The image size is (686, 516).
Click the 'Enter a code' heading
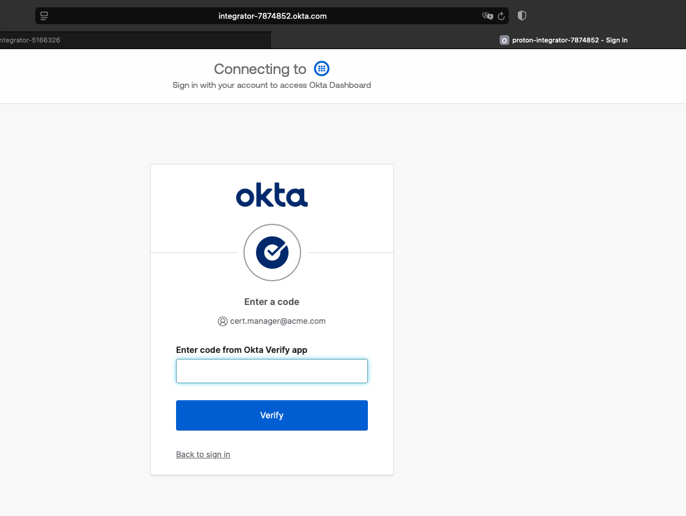[x=272, y=302]
